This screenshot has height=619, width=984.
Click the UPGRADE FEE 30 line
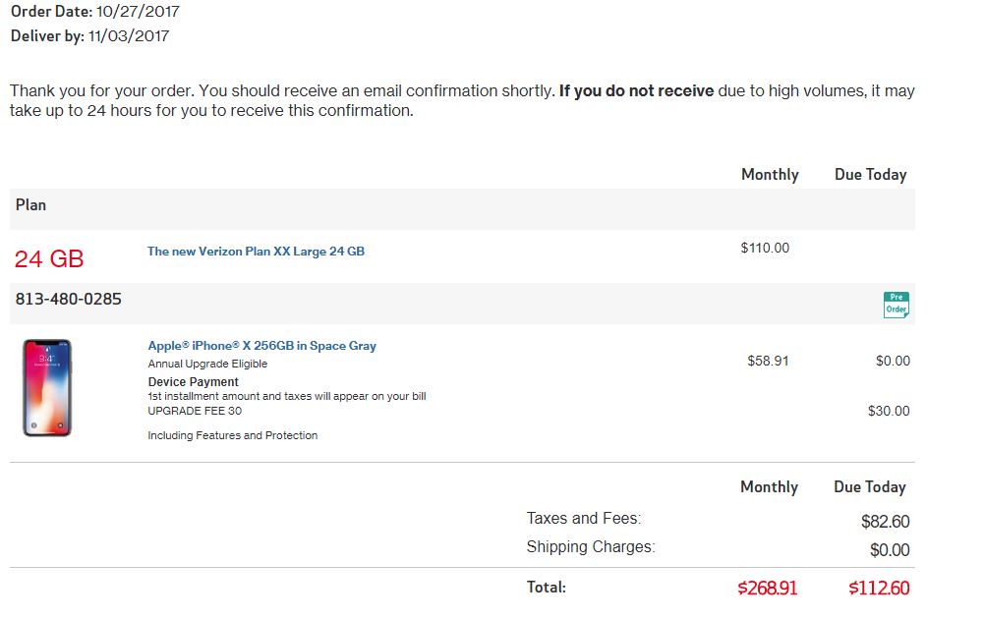[195, 411]
